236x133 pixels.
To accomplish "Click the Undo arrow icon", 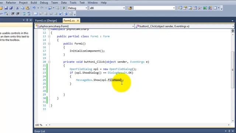I will (34, 8).
